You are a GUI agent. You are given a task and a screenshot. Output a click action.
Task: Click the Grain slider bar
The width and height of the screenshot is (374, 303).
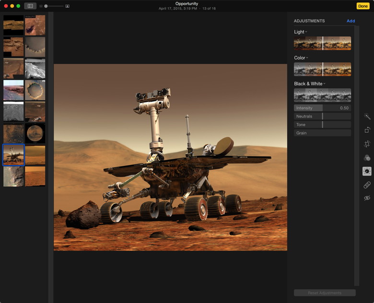click(x=322, y=133)
